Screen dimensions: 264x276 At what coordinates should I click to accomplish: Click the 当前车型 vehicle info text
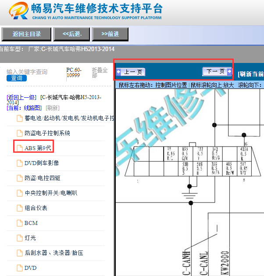pyautogui.click(x=57, y=49)
